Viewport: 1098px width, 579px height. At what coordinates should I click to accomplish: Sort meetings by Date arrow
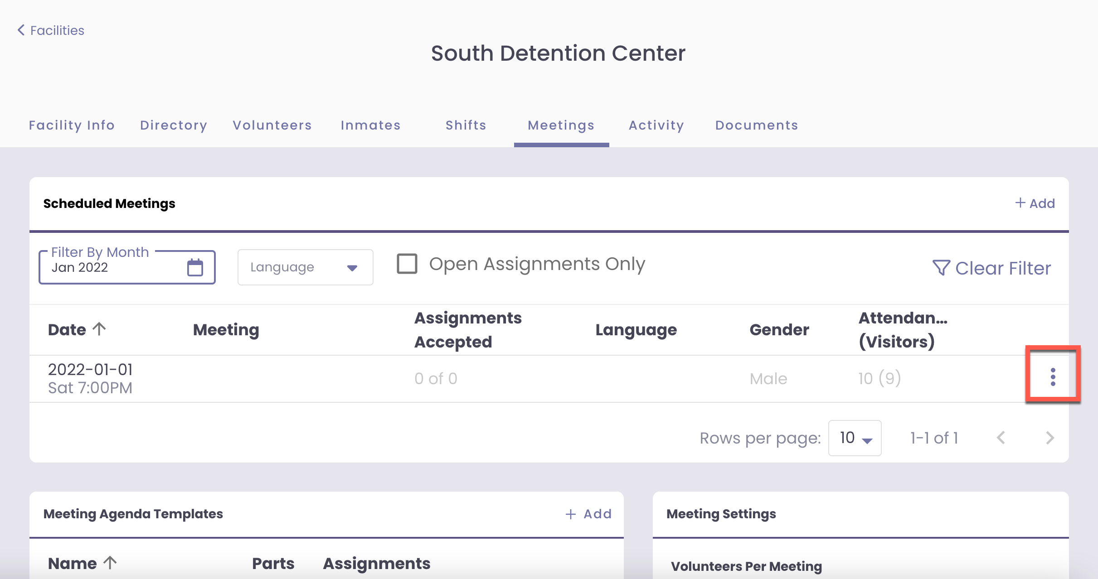[99, 328]
